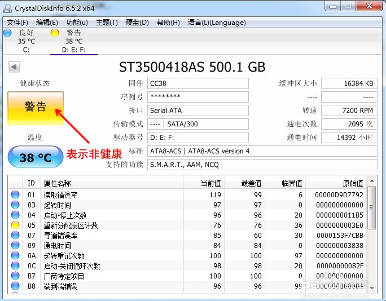
Task: Click the status orb for B7 厂商特定项目
Action: pyautogui.click(x=15, y=276)
